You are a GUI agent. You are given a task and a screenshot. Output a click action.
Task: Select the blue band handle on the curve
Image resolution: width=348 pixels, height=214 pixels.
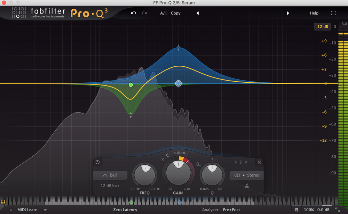(178, 83)
